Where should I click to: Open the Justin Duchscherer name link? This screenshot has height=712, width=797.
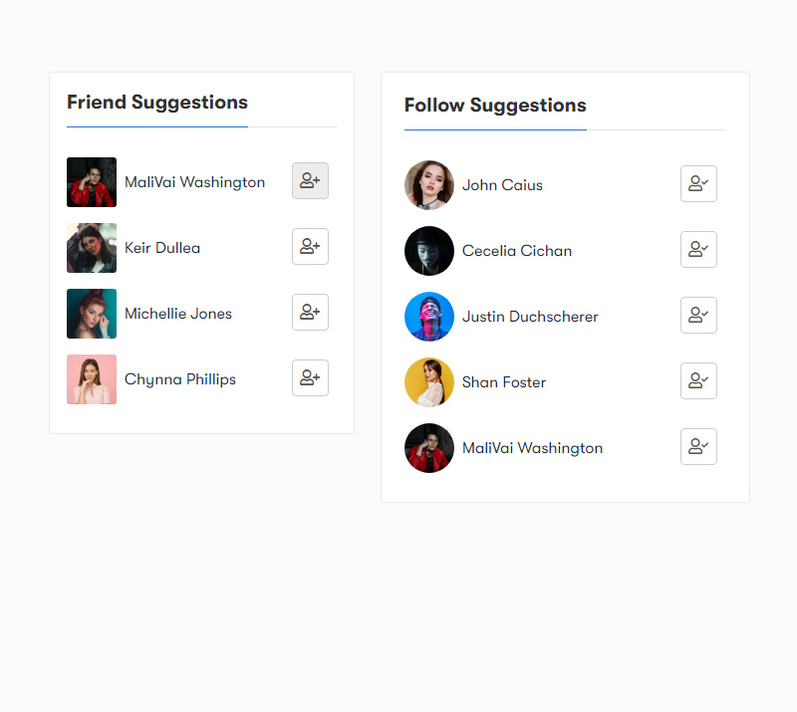530,317
